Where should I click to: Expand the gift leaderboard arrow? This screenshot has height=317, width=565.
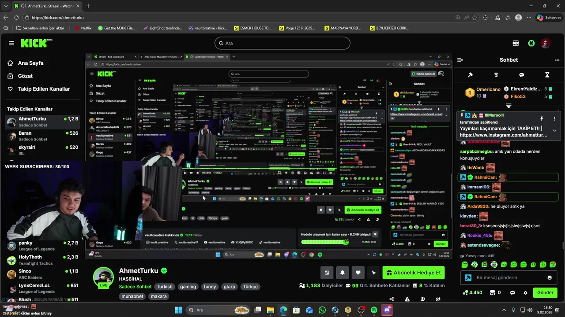[508, 106]
